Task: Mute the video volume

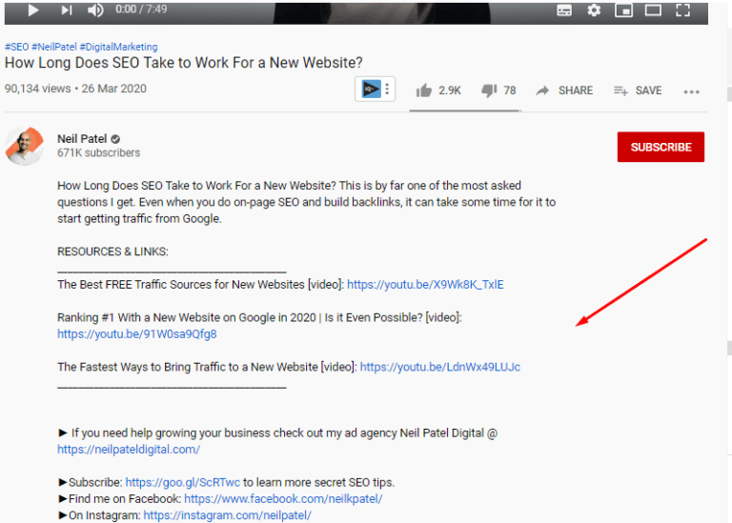Action: click(95, 10)
